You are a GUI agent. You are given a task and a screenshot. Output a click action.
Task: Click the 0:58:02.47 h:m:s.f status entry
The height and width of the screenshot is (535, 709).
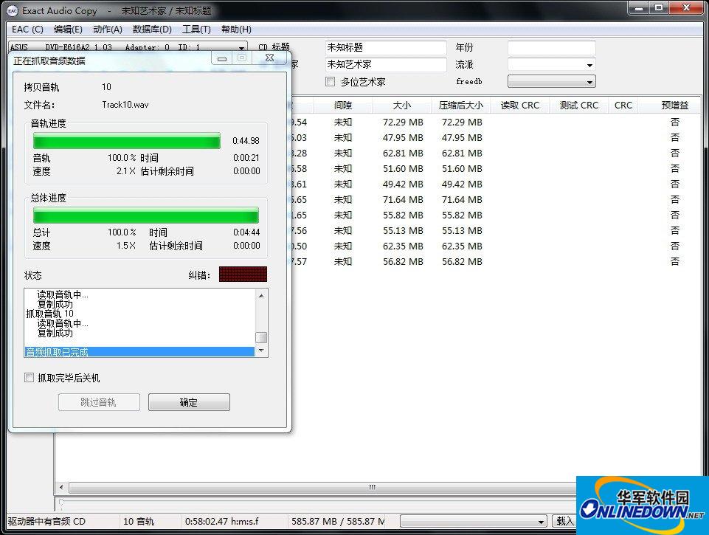[x=221, y=522]
